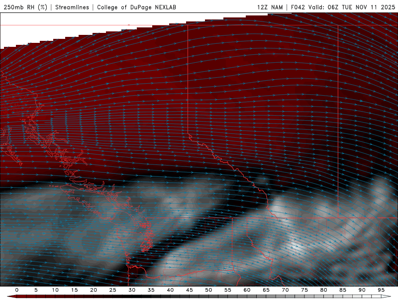Pick the '75' value on the color scale

coord(304,290)
